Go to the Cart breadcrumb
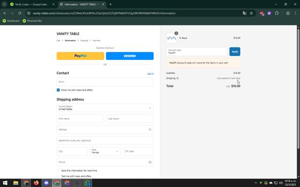The height and width of the screenshot is (187, 300). 58,41
